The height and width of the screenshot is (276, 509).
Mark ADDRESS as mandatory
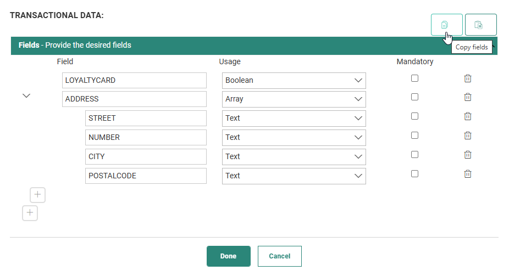click(x=414, y=97)
